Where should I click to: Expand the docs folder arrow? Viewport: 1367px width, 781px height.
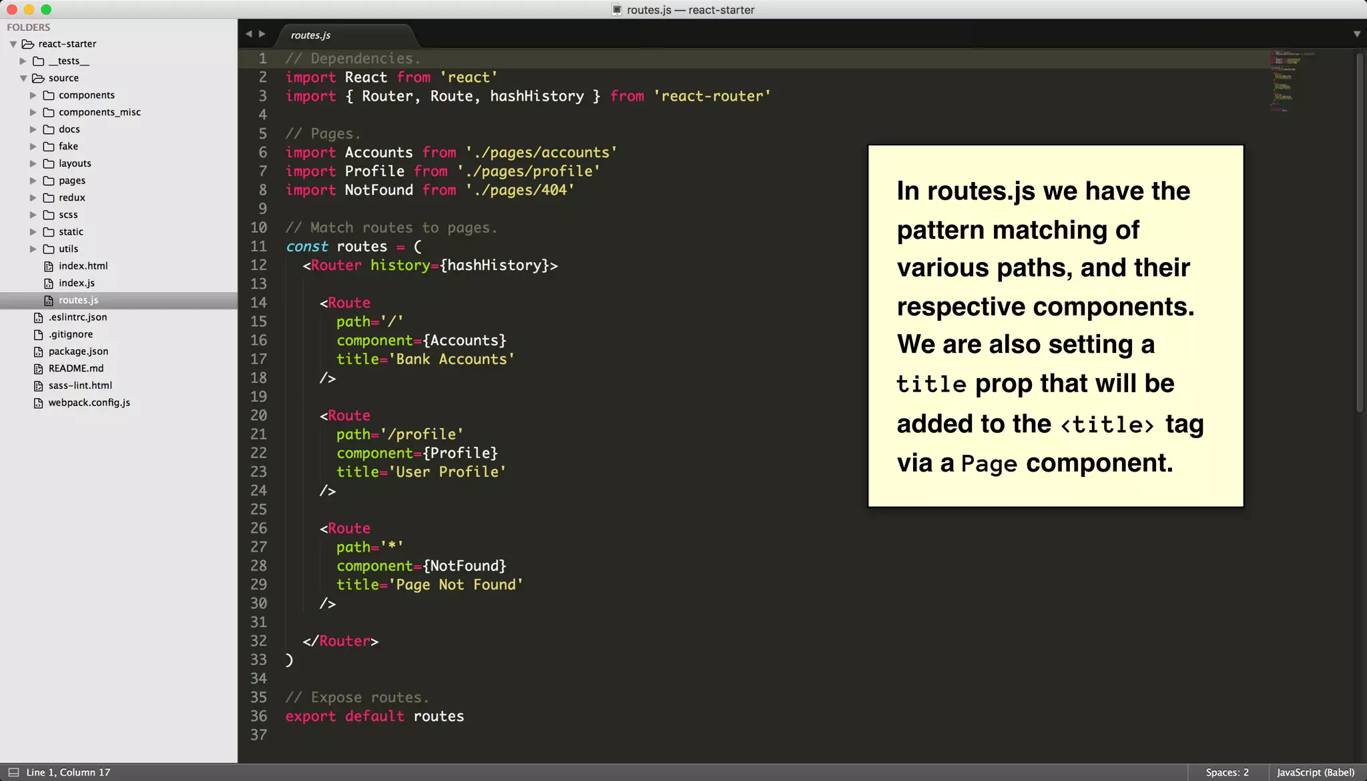pos(33,129)
